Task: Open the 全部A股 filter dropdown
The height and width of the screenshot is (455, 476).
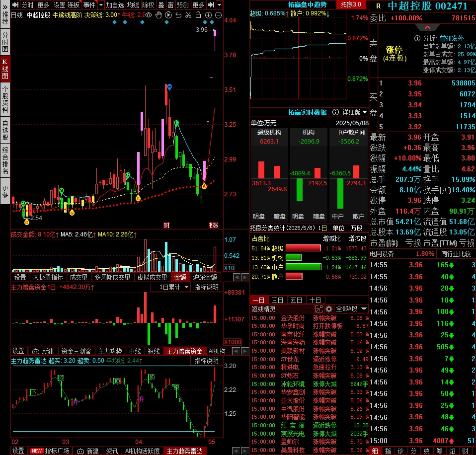Action: [x=351, y=308]
